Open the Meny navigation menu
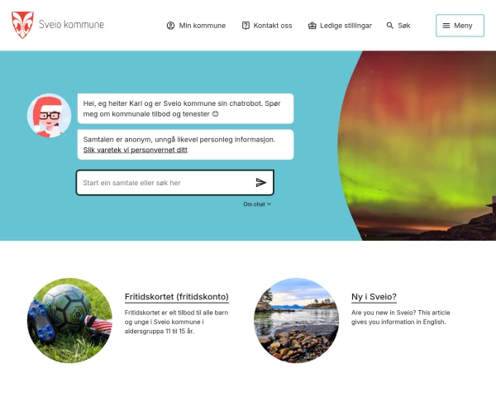The image size is (496, 397). click(x=460, y=26)
